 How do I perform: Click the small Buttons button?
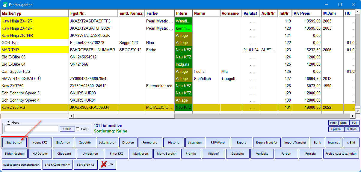point(351,129)
